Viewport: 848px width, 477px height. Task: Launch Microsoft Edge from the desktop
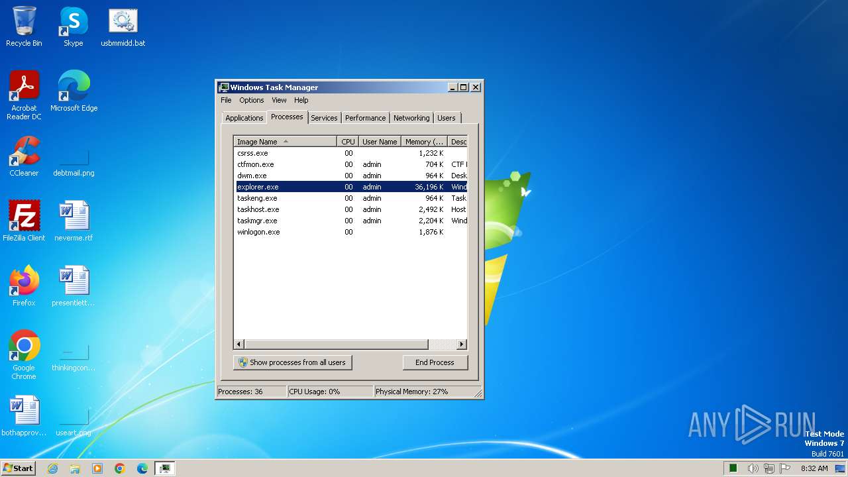click(74, 91)
